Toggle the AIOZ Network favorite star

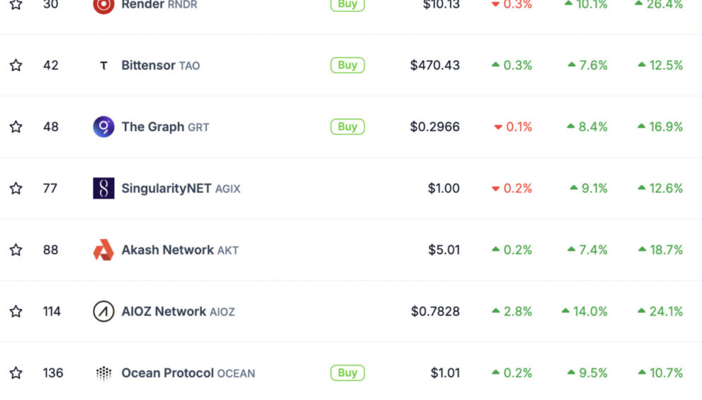point(16,311)
